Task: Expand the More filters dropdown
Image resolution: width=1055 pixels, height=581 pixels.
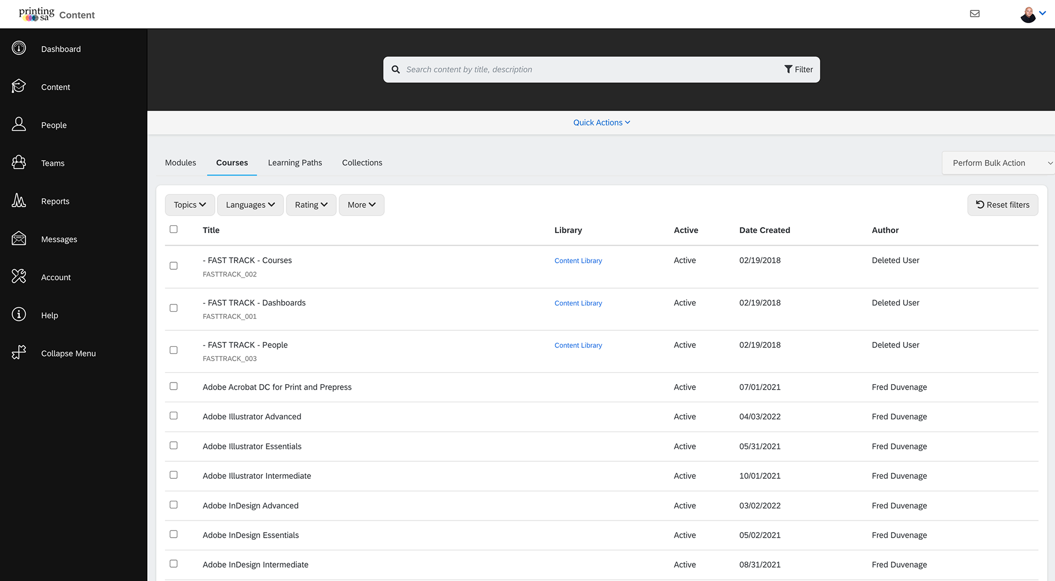Action: (362, 205)
